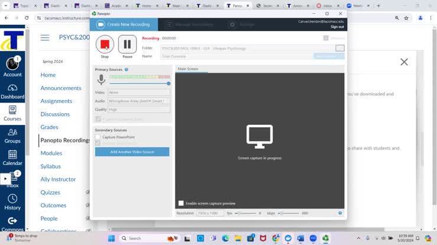Image resolution: width=437 pixels, height=245 pixels.
Task: Click the help icon beside kbps
Action: (x=340, y=213)
